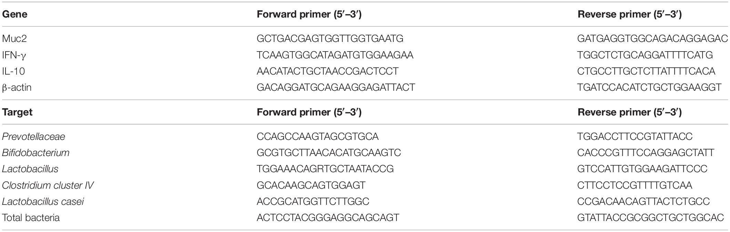This screenshot has height=232, width=730.
Task: Click the top Reverse primer header
Action: 629,14
